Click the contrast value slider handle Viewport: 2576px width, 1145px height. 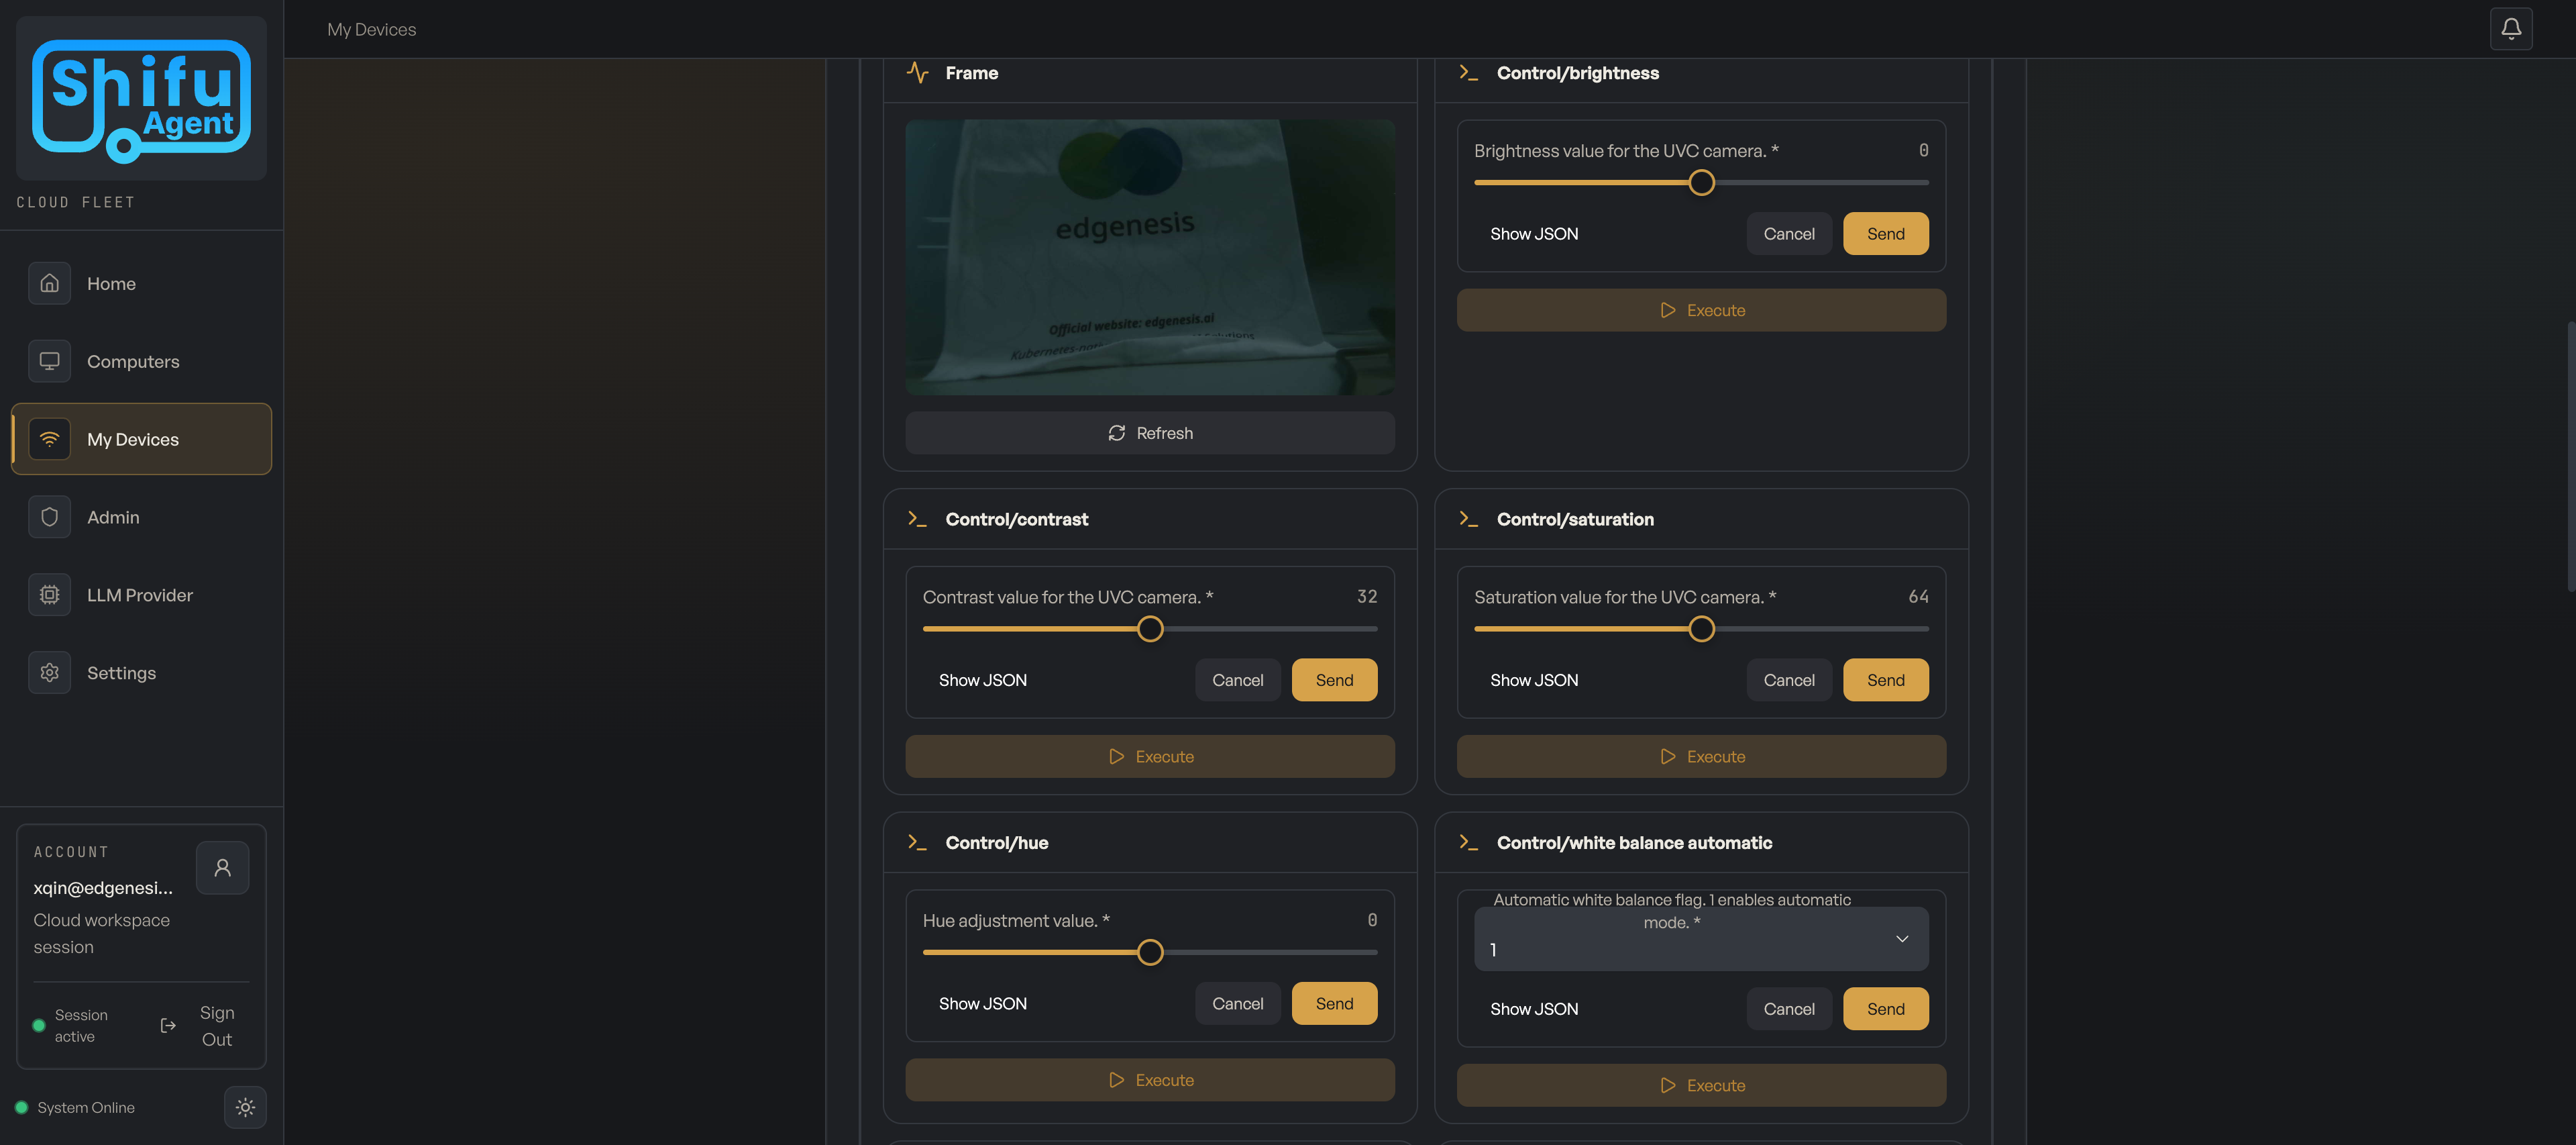click(x=1150, y=629)
